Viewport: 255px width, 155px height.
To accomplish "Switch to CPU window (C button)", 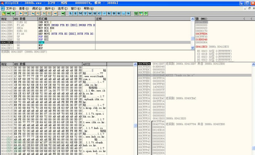I will (100, 14).
